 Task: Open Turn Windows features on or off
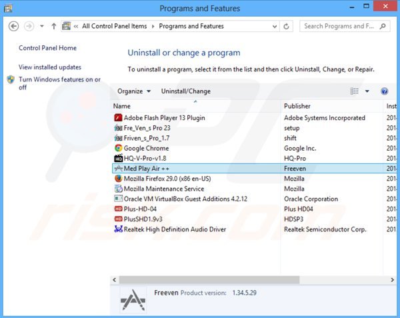click(59, 83)
